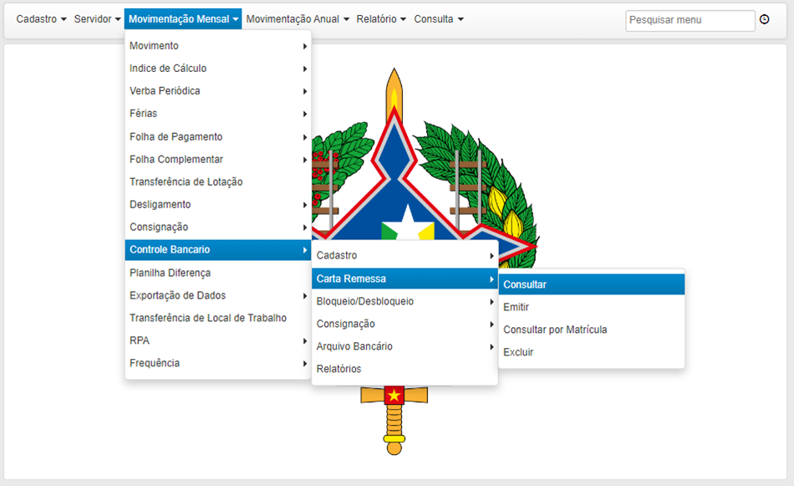Open the Cadastro top menu
The image size is (794, 486).
click(41, 19)
